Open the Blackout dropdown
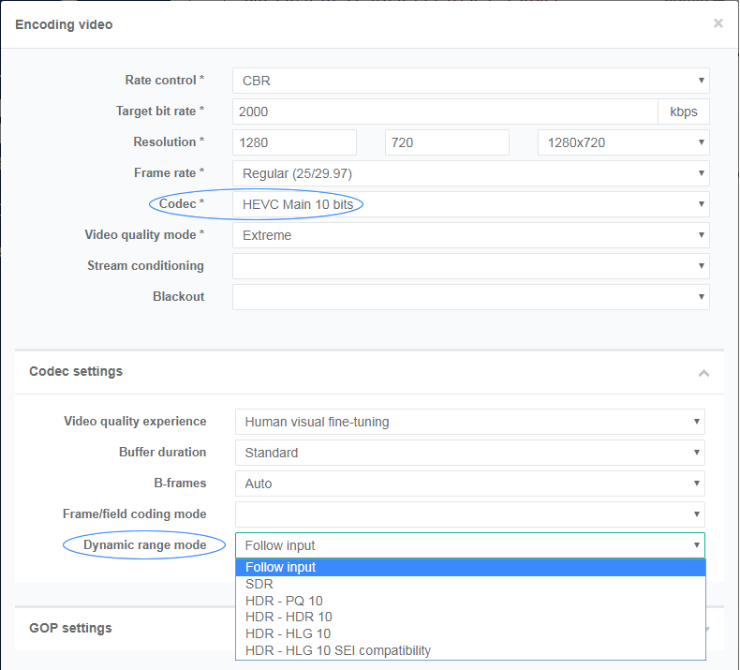 pos(470,297)
